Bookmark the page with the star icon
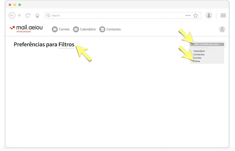 click(195, 15)
